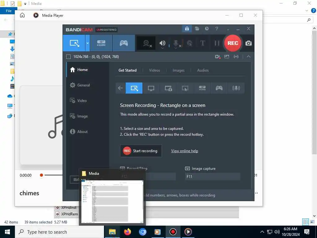Toggle the microphone icon in Bandicam

coord(176,43)
